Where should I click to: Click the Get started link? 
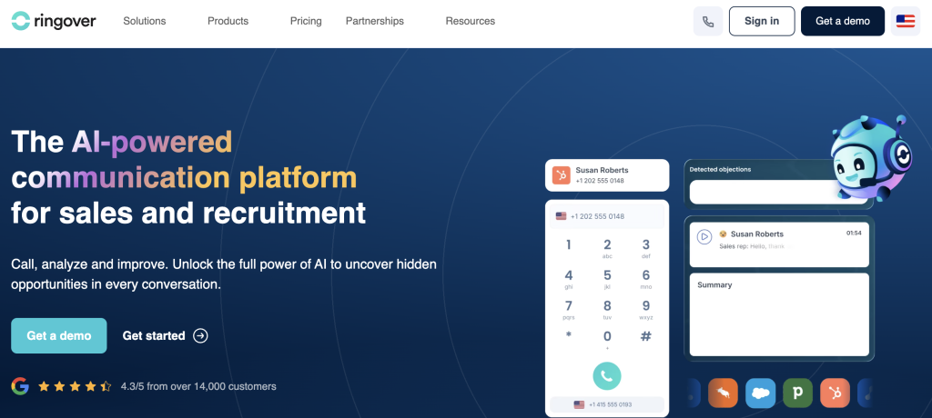(x=166, y=336)
